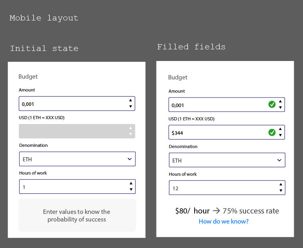Decrease Hours of work value 12
This screenshot has height=248, width=303.
coord(281,191)
